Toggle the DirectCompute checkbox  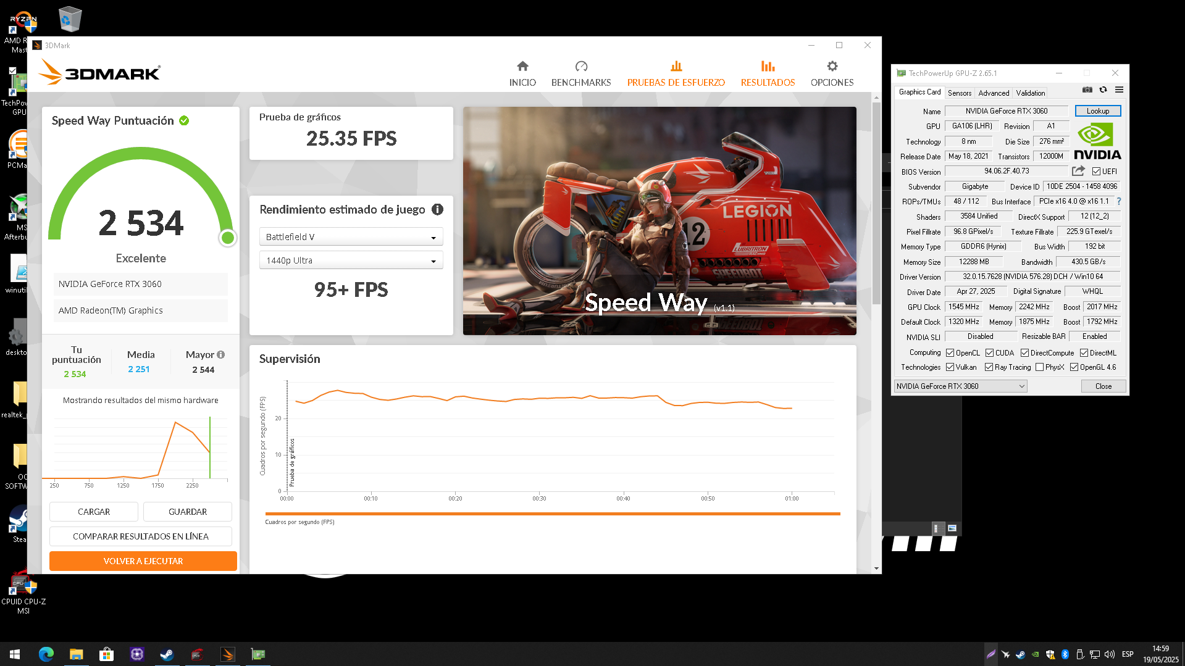pyautogui.click(x=1024, y=353)
